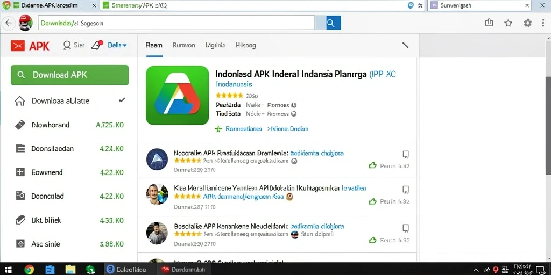The width and height of the screenshot is (551, 275).
Task: Open the browser three-dot menu
Action: pos(543,23)
